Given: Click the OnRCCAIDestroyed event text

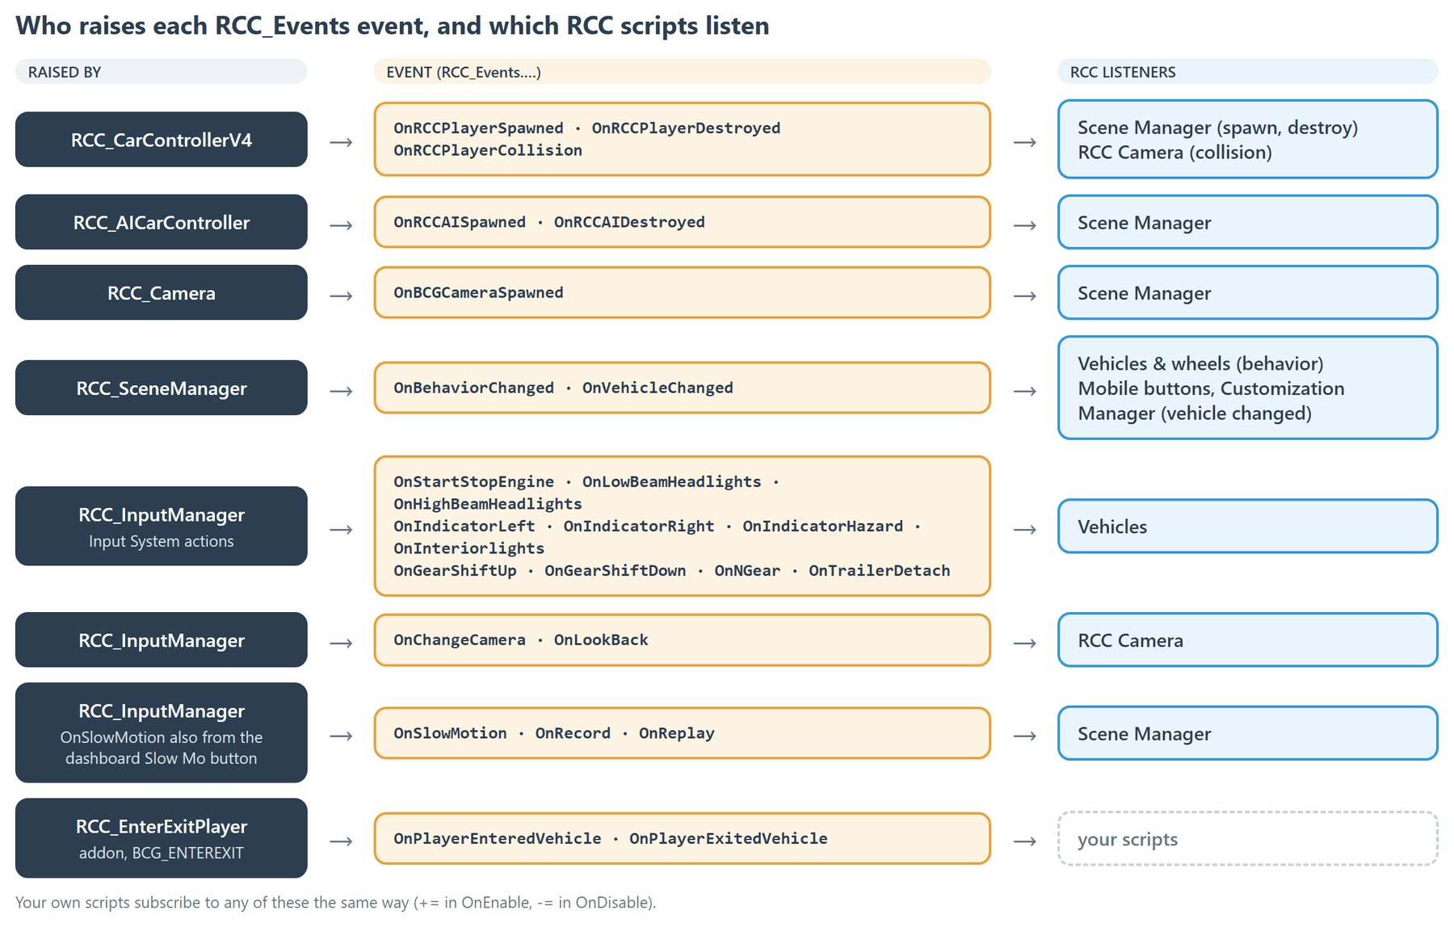Looking at the screenshot, I should 629,222.
